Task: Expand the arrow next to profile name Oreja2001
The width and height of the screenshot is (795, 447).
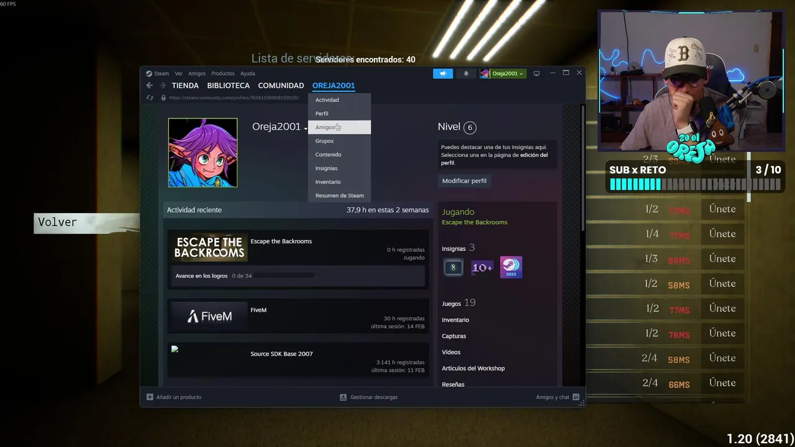Action: coord(306,129)
